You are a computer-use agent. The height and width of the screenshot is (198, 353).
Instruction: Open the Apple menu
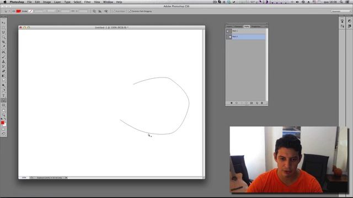pos(5,2)
